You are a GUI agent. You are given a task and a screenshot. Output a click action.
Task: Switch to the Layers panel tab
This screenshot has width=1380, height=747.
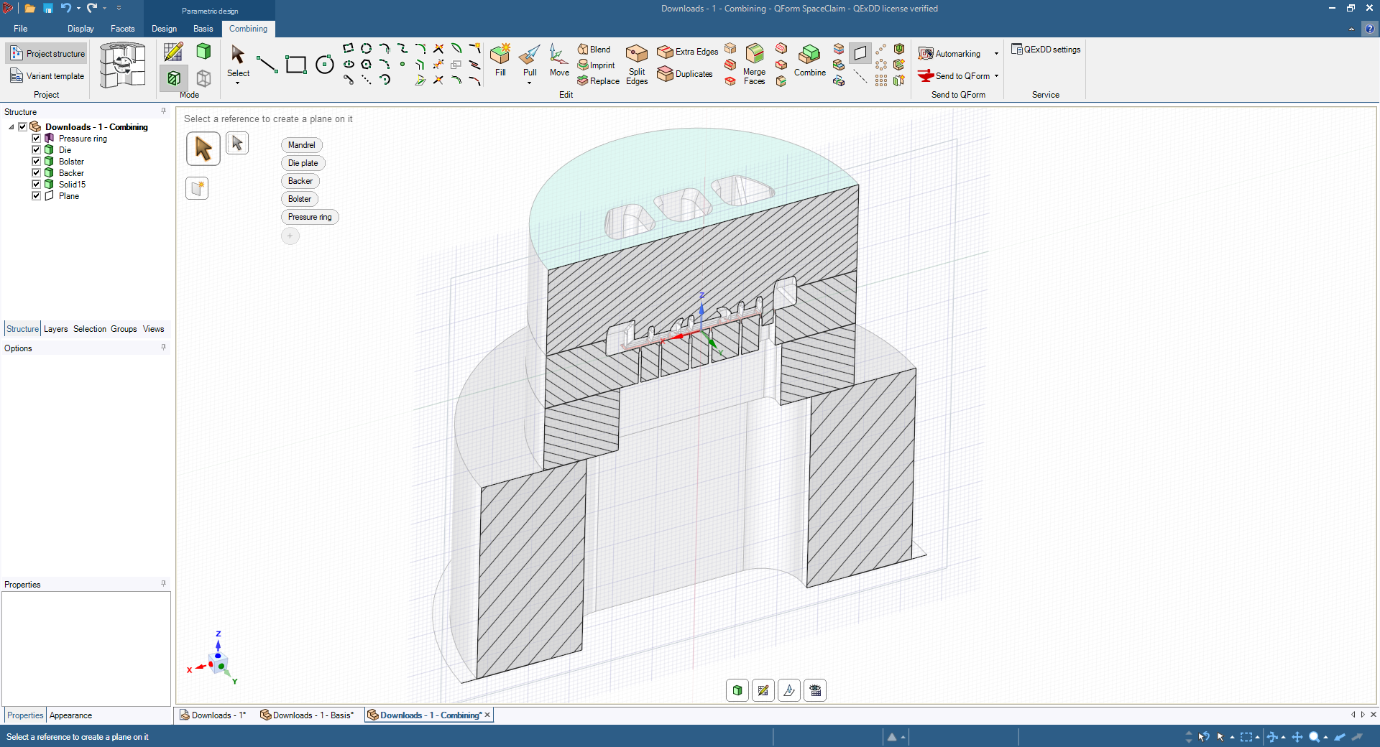(x=55, y=329)
